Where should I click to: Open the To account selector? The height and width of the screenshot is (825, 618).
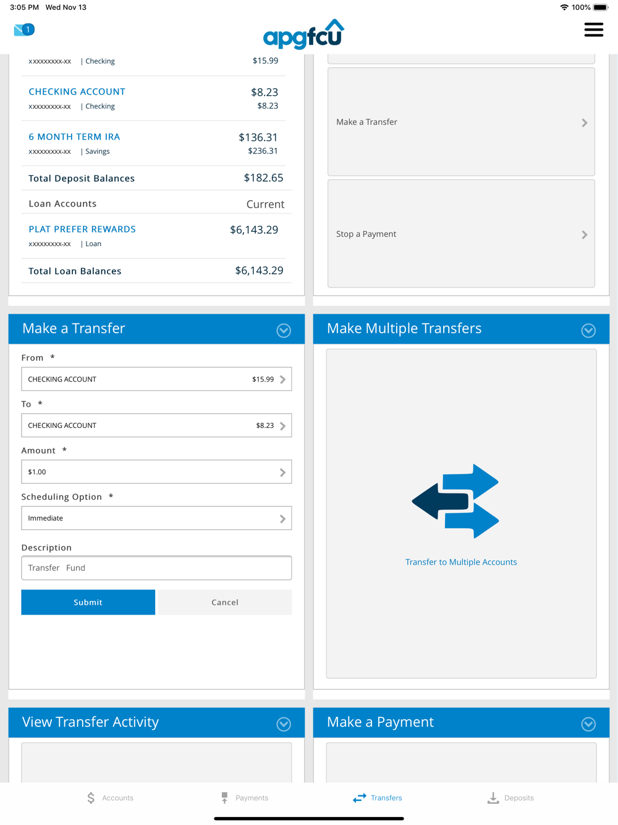[x=156, y=425]
